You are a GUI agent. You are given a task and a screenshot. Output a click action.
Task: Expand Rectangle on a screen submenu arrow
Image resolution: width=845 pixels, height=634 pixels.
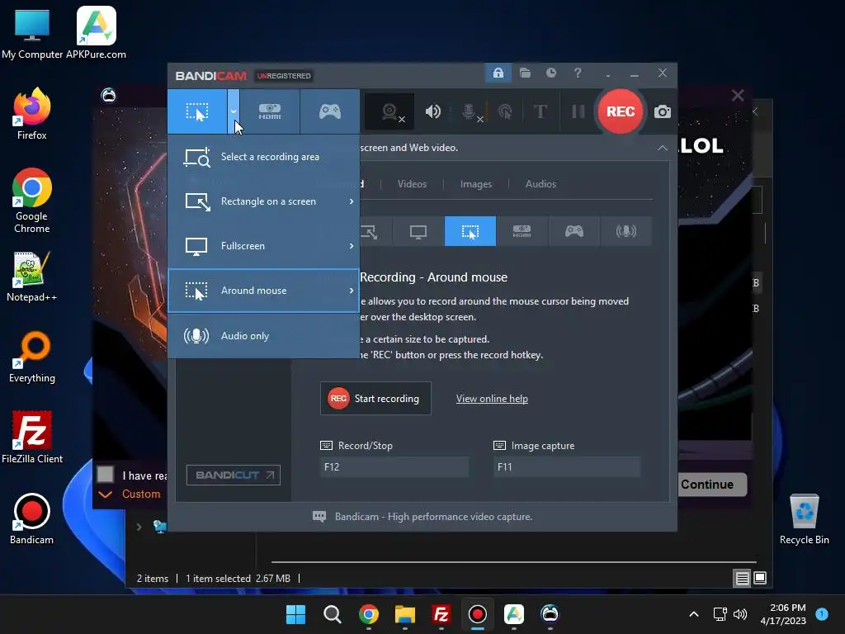click(352, 201)
